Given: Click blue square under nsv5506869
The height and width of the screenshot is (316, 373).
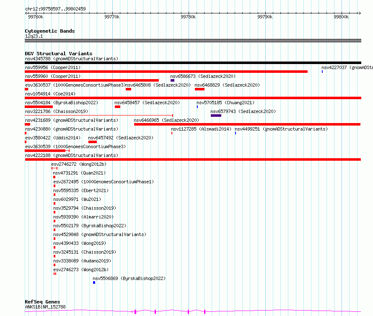Looking at the screenshot, I should [x=94, y=283].
